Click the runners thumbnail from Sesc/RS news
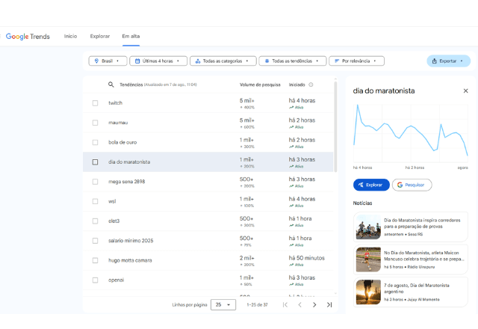The width and height of the screenshot is (478, 329). click(x=368, y=227)
